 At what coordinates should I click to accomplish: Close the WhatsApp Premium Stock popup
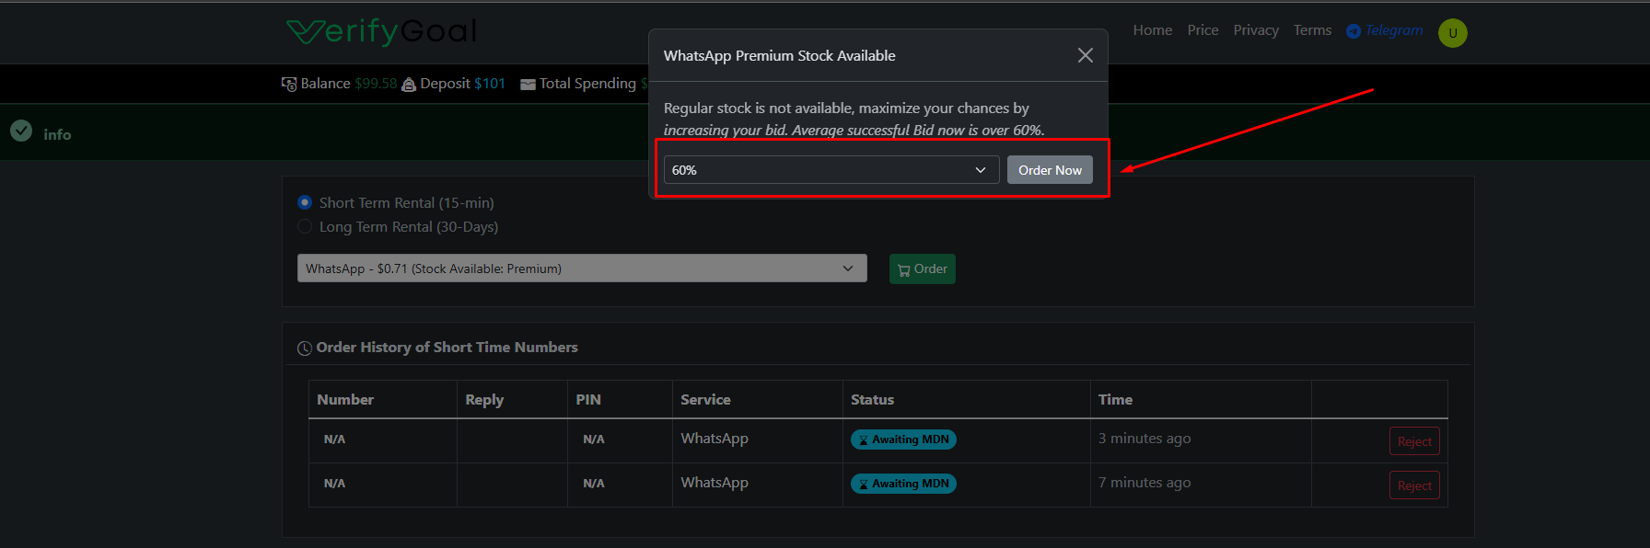click(1085, 55)
